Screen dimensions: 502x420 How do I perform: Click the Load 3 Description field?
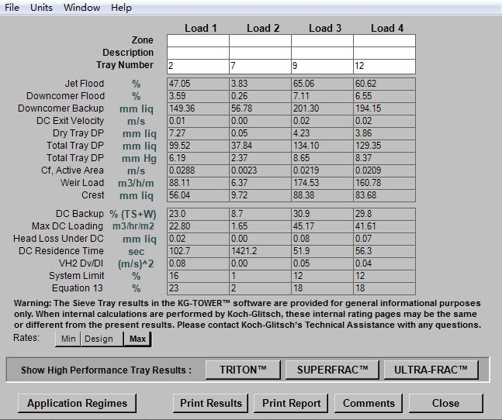point(323,53)
